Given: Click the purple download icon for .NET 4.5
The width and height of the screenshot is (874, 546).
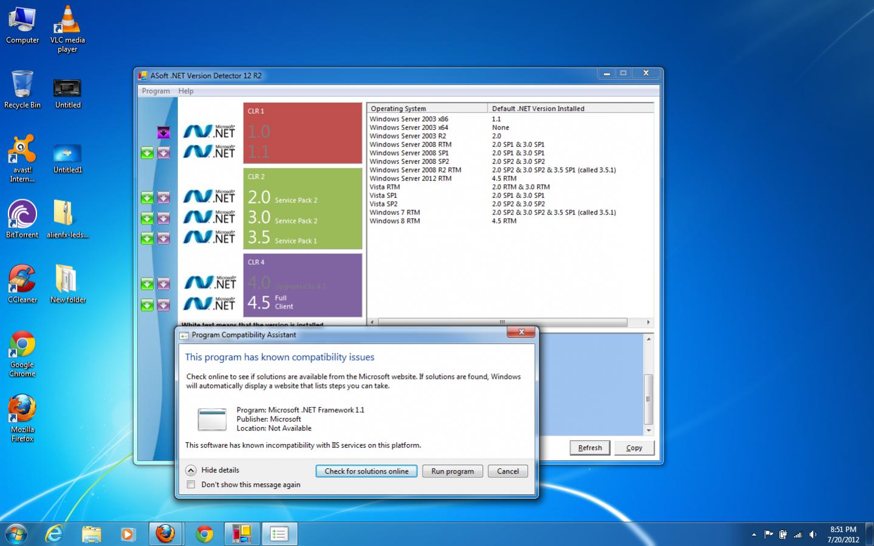Looking at the screenshot, I should point(163,304).
